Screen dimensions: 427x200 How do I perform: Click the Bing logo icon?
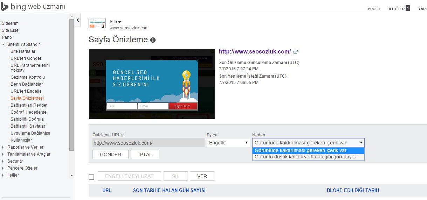click(5, 7)
